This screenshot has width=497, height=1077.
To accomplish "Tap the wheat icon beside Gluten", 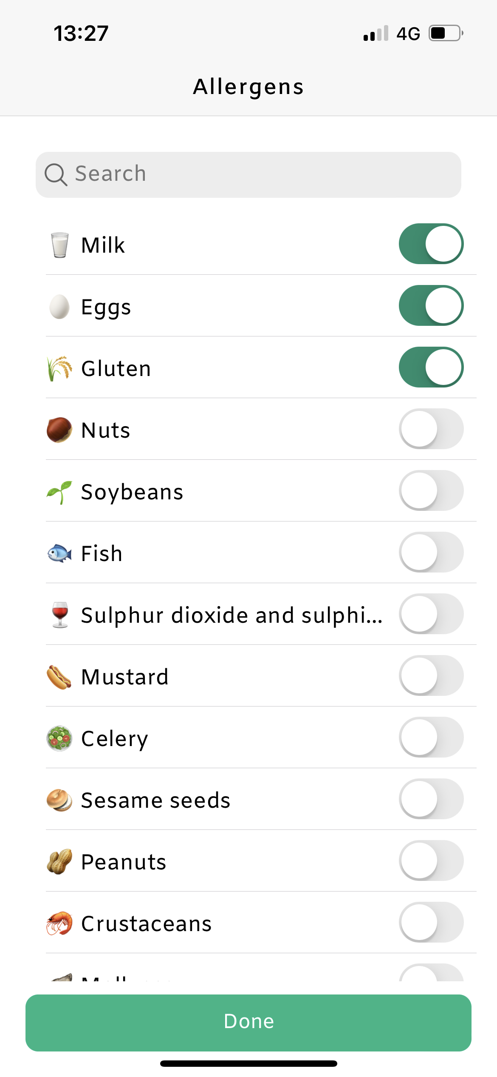I will (59, 368).
